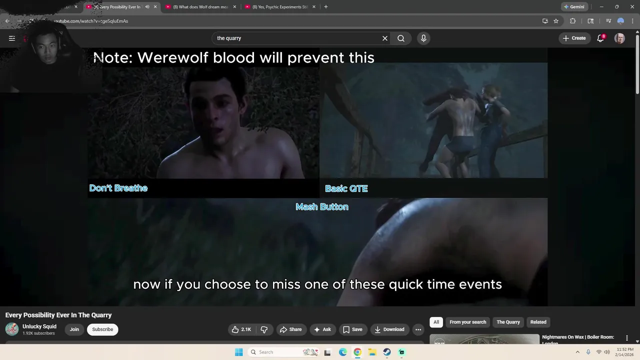Open Windows Start menu
Screen dimensions: 640x360
coord(238,352)
